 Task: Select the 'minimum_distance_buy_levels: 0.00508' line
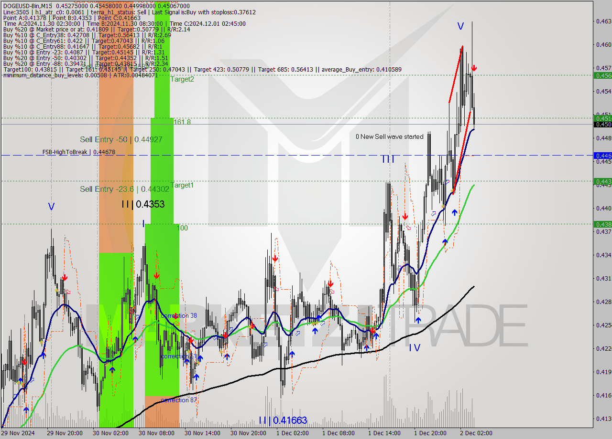(80, 75)
